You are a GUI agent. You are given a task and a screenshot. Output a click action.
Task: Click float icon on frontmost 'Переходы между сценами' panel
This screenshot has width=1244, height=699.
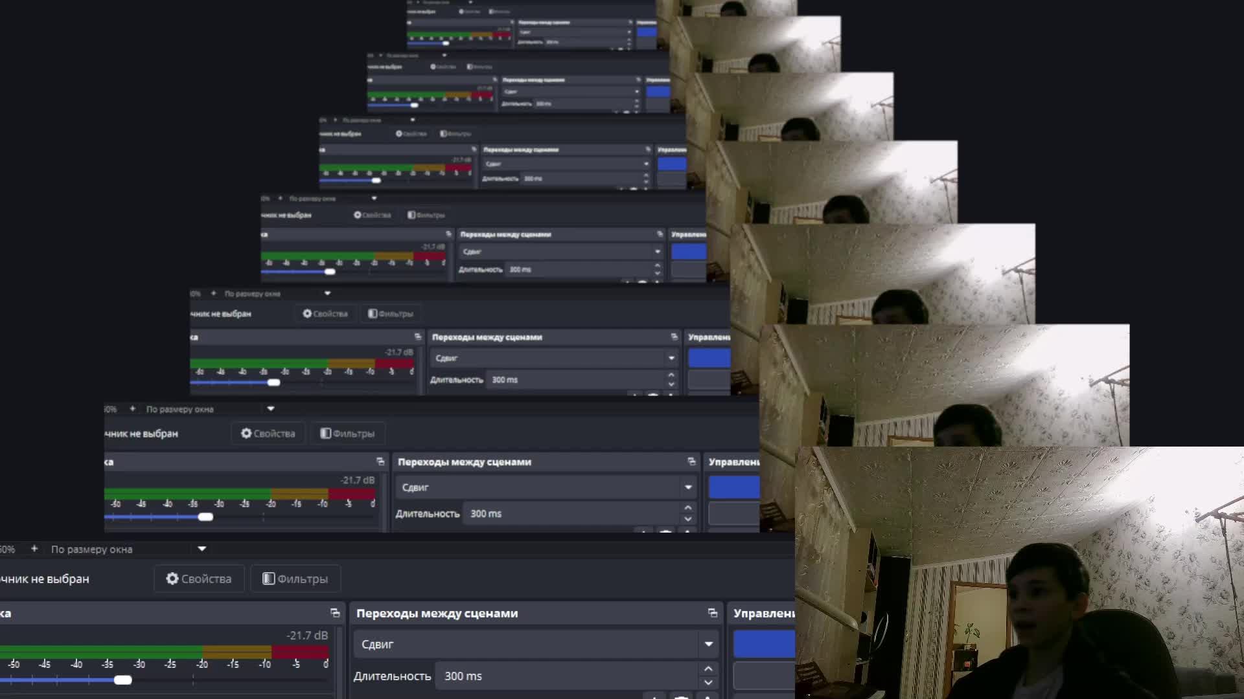[713, 613]
